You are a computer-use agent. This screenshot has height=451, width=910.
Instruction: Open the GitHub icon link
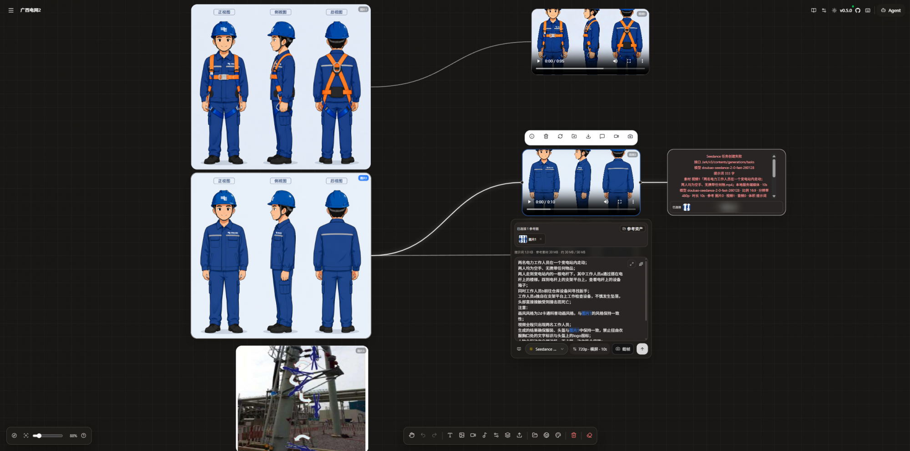[x=858, y=10]
